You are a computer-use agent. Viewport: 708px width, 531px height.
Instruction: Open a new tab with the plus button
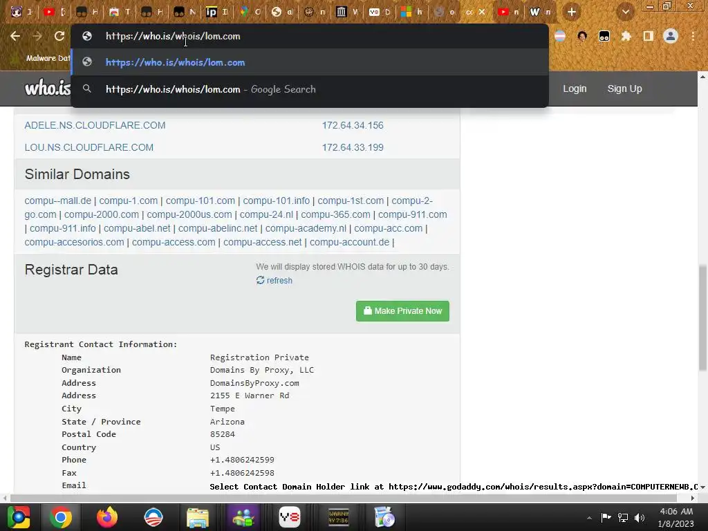[572, 12]
